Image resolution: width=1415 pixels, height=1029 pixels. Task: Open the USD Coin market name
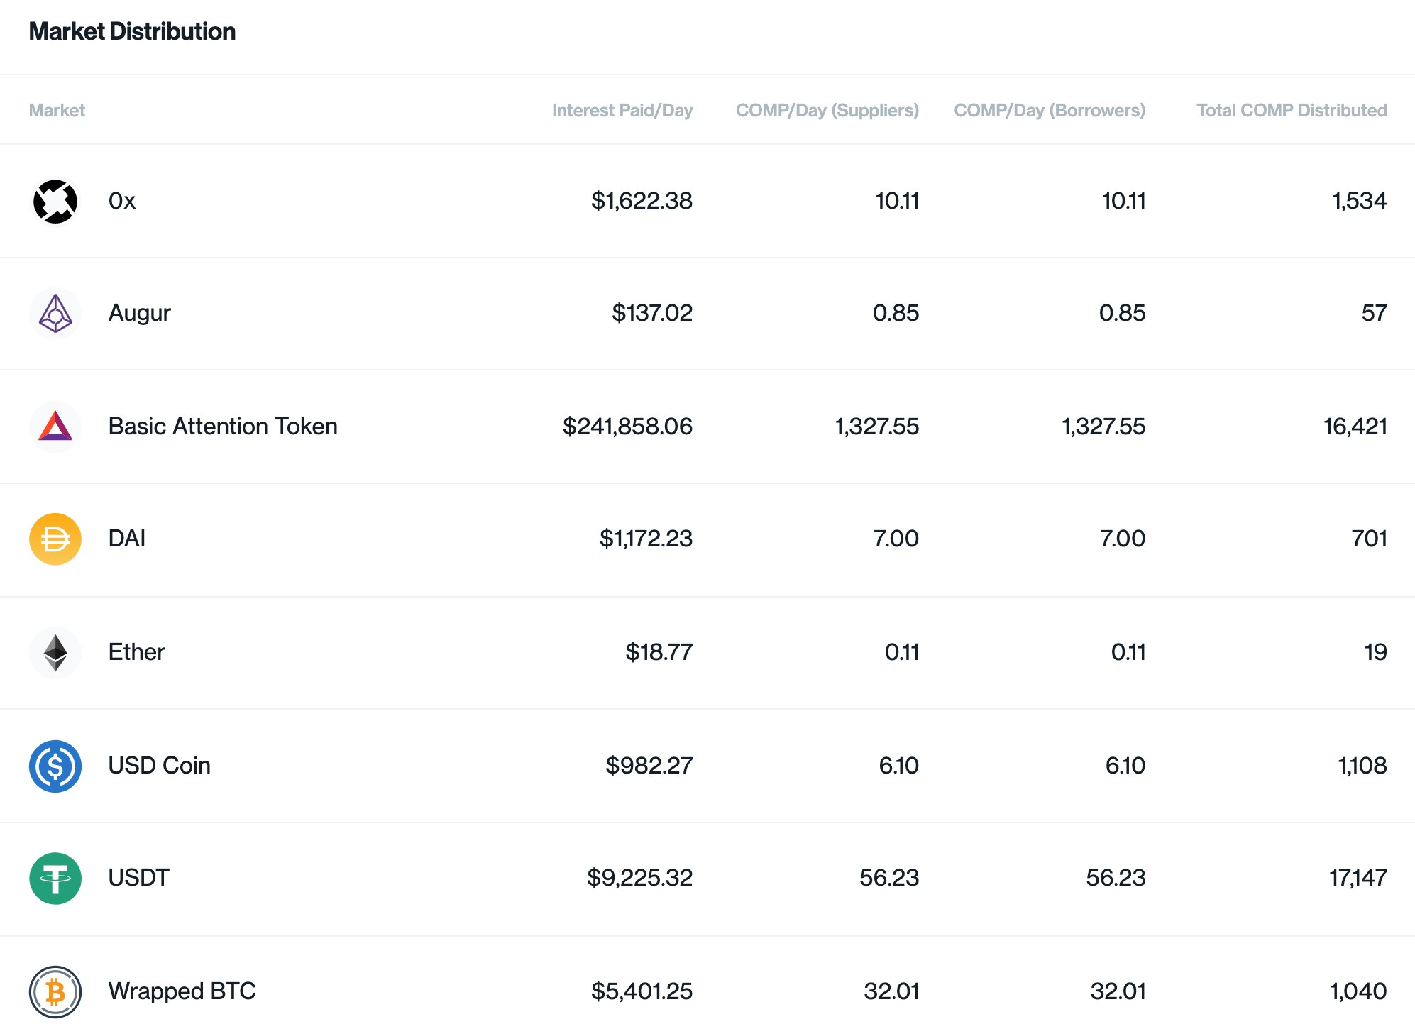click(160, 765)
